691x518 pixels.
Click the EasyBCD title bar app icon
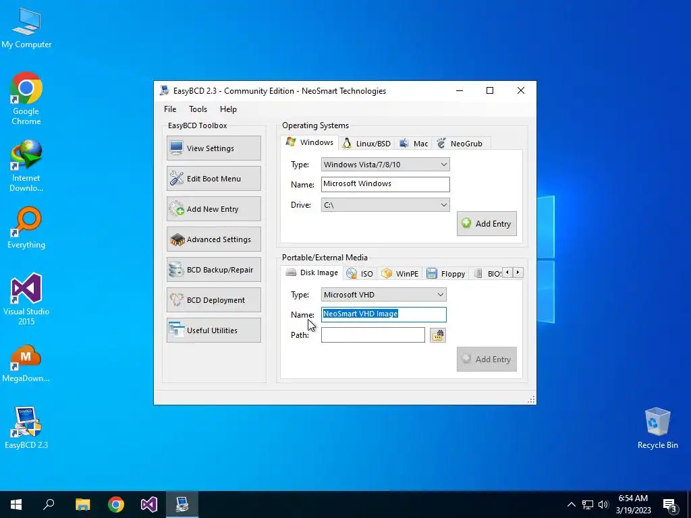click(x=165, y=91)
